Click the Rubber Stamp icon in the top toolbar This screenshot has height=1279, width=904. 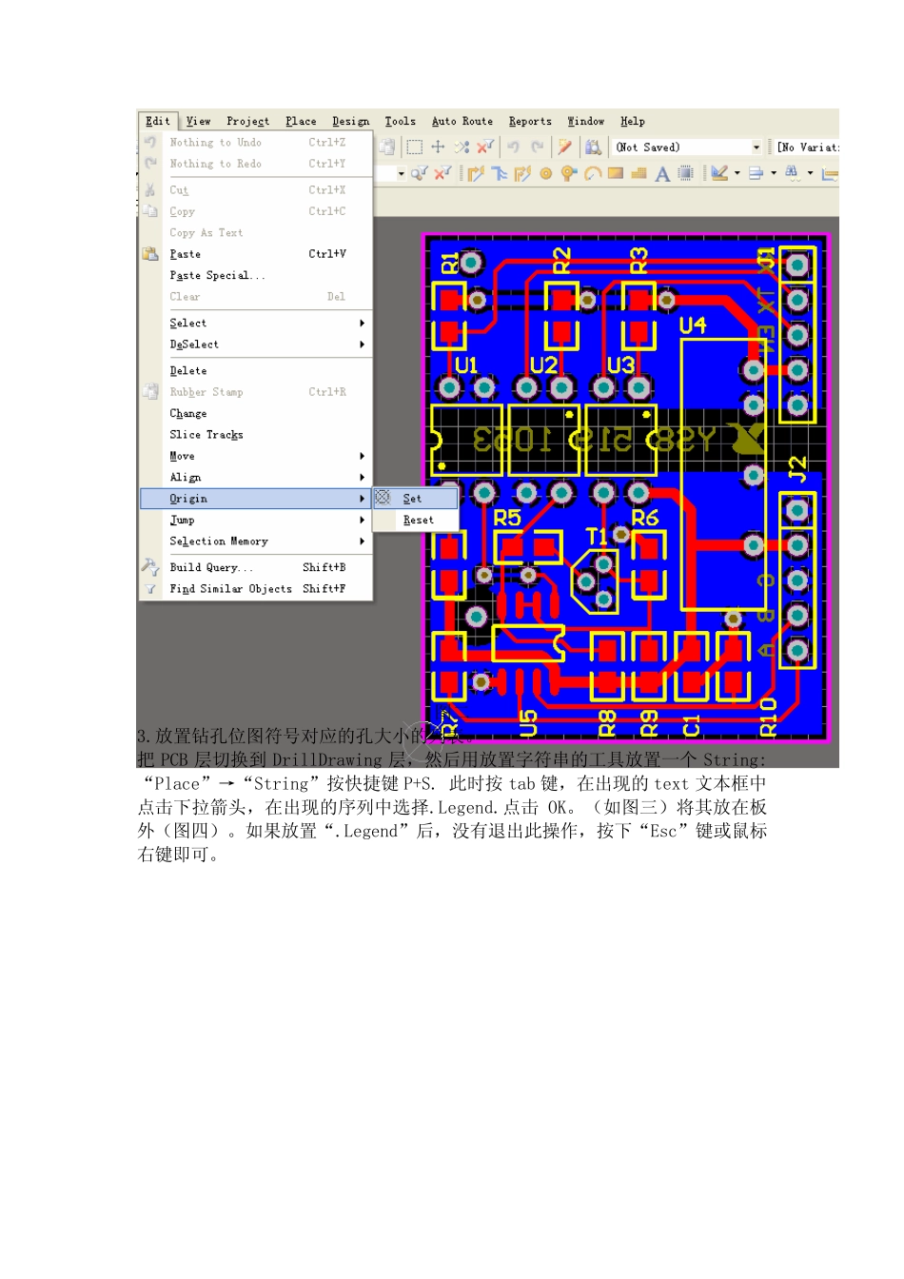click(x=386, y=147)
